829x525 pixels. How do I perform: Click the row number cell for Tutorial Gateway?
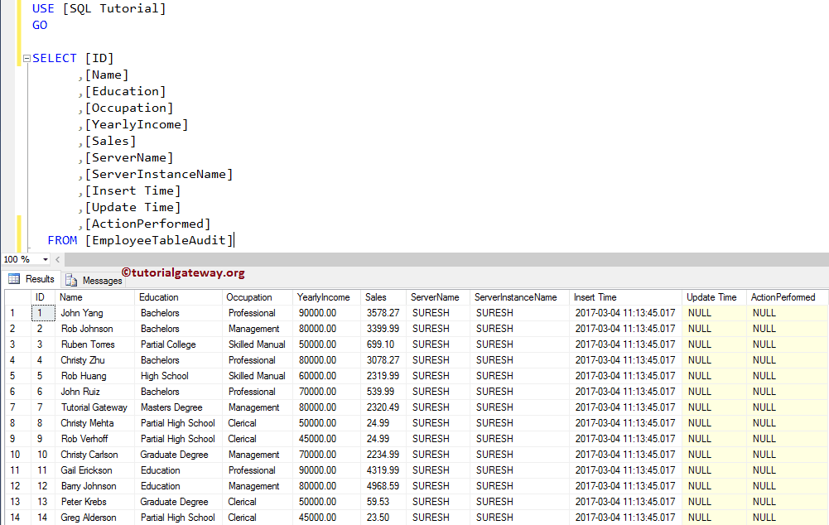(x=12, y=407)
